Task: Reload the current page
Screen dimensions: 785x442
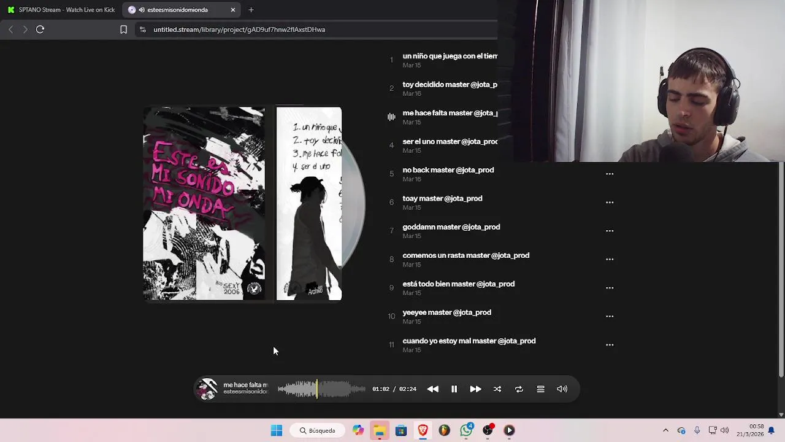Action: [x=40, y=29]
